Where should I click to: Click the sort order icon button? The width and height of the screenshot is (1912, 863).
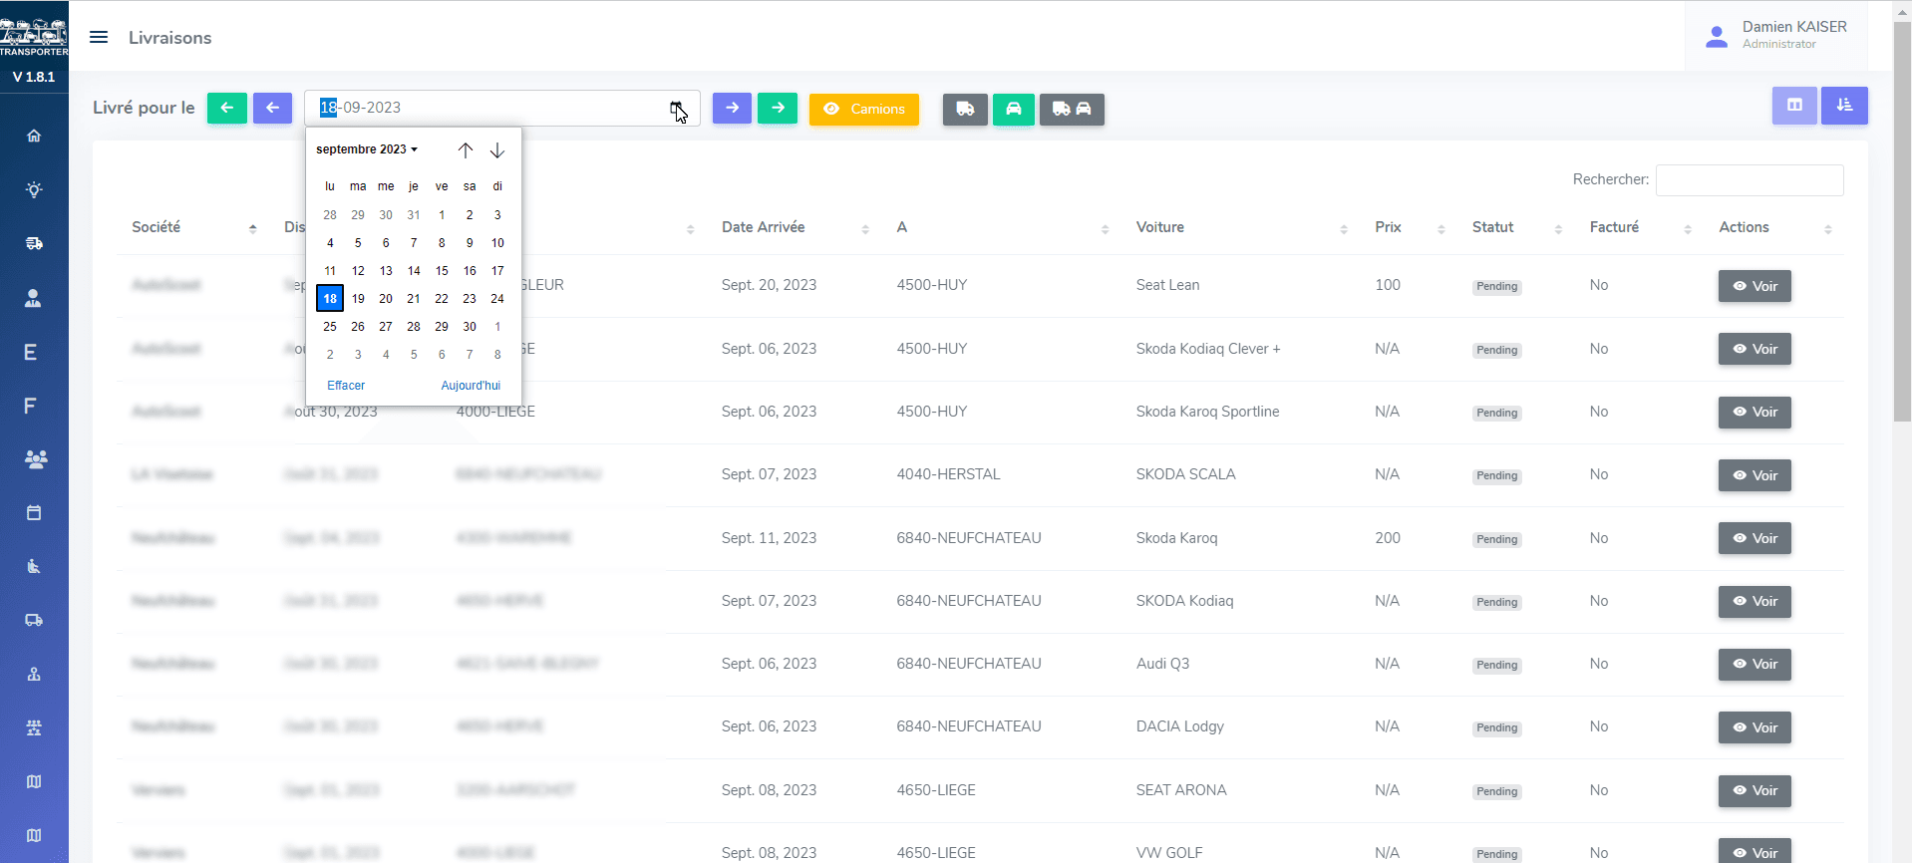point(1844,106)
